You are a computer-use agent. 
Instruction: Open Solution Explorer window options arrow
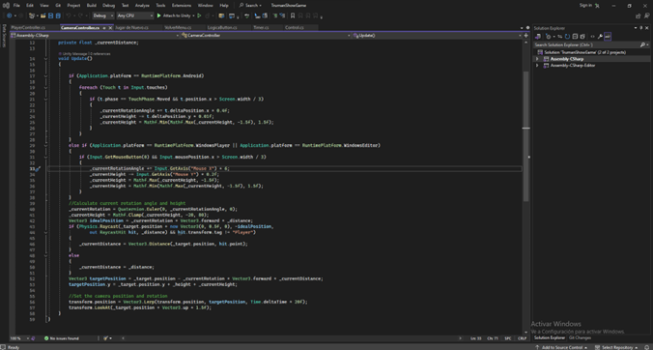point(636,28)
